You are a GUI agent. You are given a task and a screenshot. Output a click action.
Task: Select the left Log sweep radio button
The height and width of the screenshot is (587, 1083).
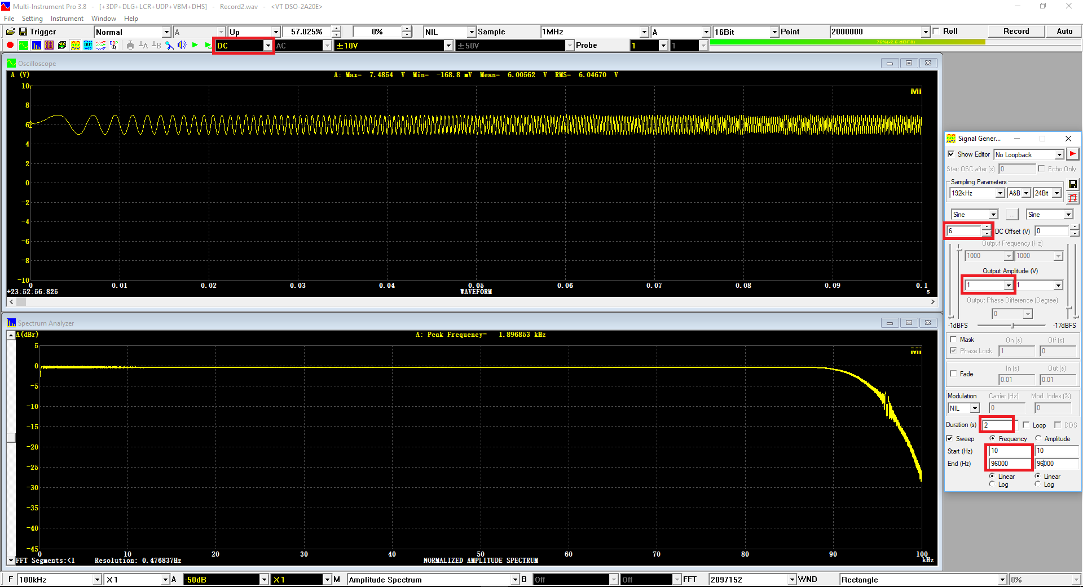(992, 484)
